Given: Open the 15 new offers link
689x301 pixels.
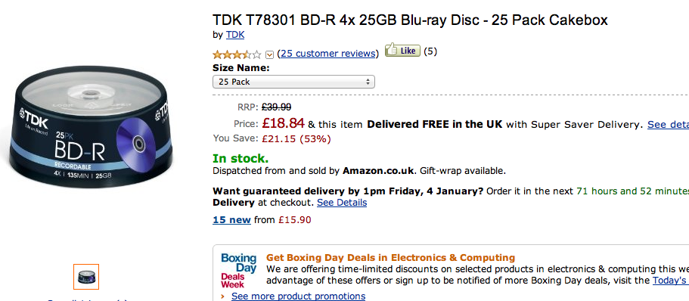Looking at the screenshot, I should [x=231, y=219].
